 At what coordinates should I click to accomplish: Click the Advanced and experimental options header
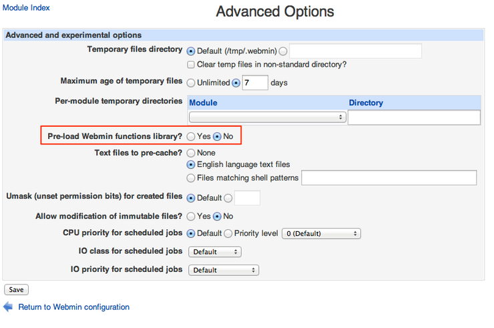pos(73,35)
